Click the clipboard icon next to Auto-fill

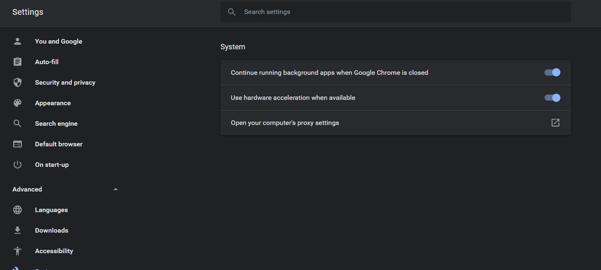[x=17, y=62]
